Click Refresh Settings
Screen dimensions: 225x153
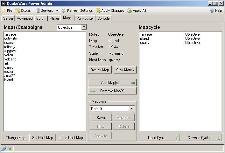click(77, 10)
